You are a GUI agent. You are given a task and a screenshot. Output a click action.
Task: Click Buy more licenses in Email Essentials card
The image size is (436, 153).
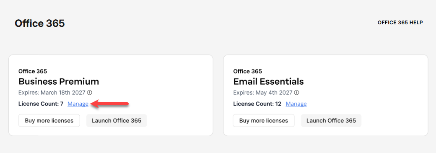pyautogui.click(x=264, y=120)
